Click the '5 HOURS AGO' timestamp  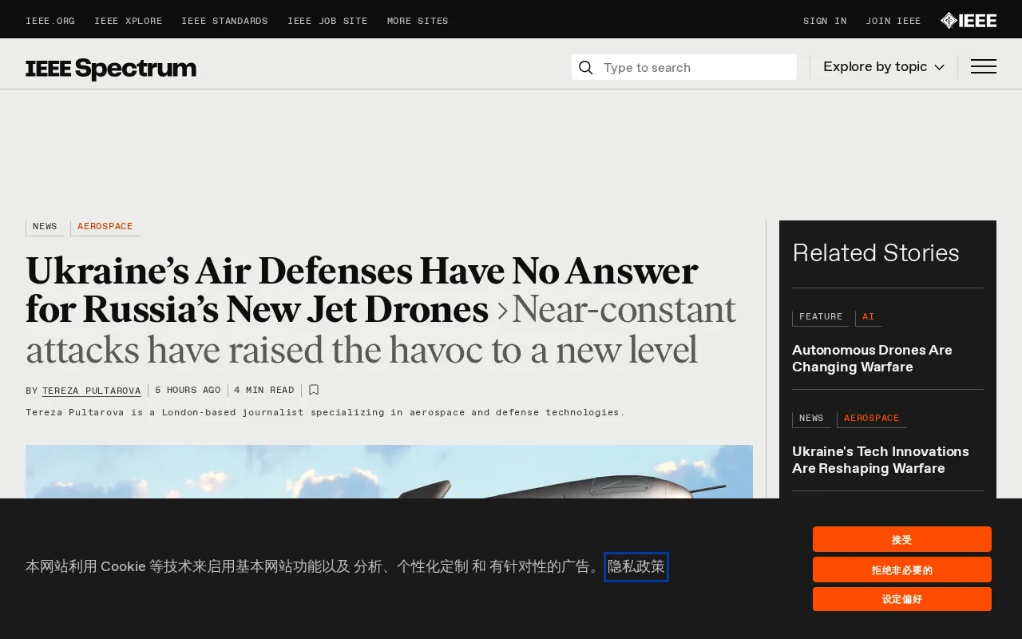(188, 391)
